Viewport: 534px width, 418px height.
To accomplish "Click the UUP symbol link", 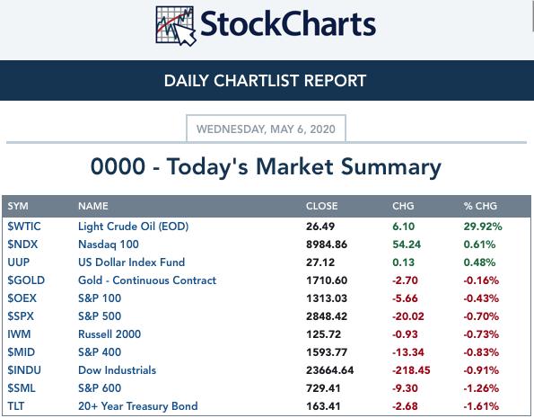I will pos(18,262).
